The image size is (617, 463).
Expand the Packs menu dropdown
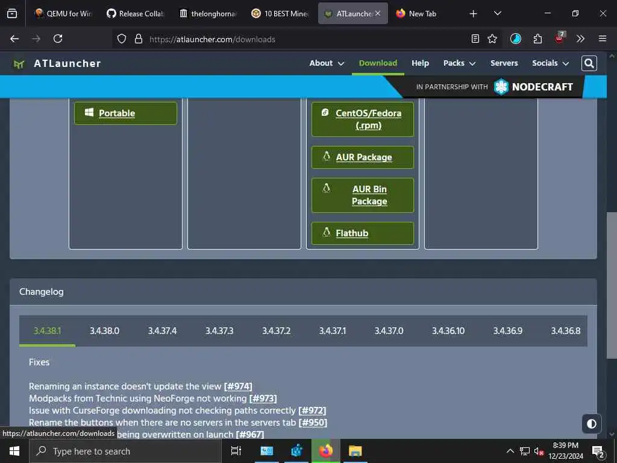point(459,63)
